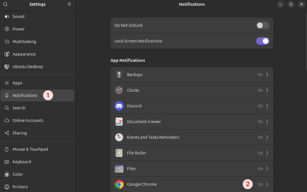Expand Events and Tasks Reminders chevron

tap(267, 137)
